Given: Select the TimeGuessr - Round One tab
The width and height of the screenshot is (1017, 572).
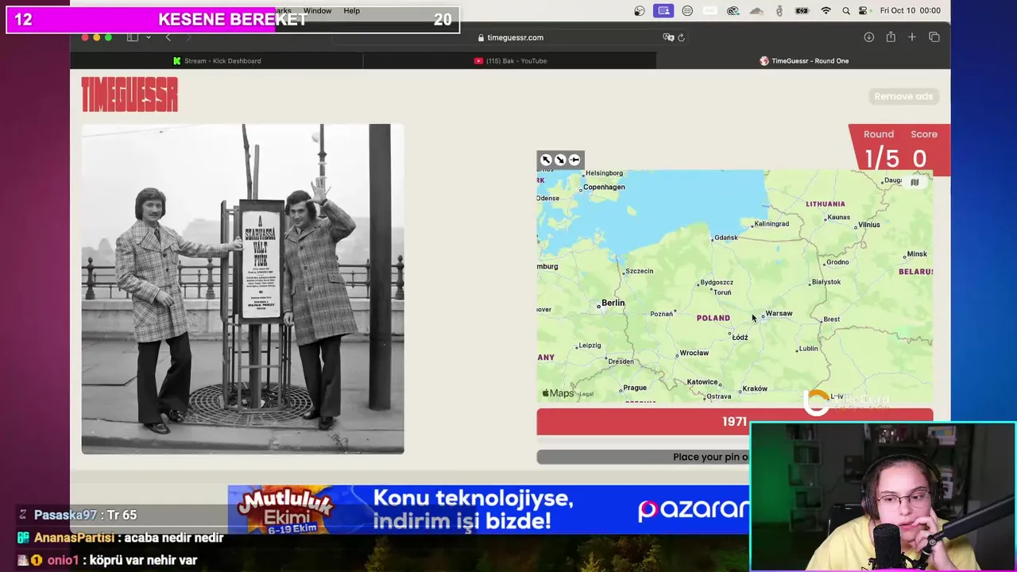Looking at the screenshot, I should coord(803,60).
